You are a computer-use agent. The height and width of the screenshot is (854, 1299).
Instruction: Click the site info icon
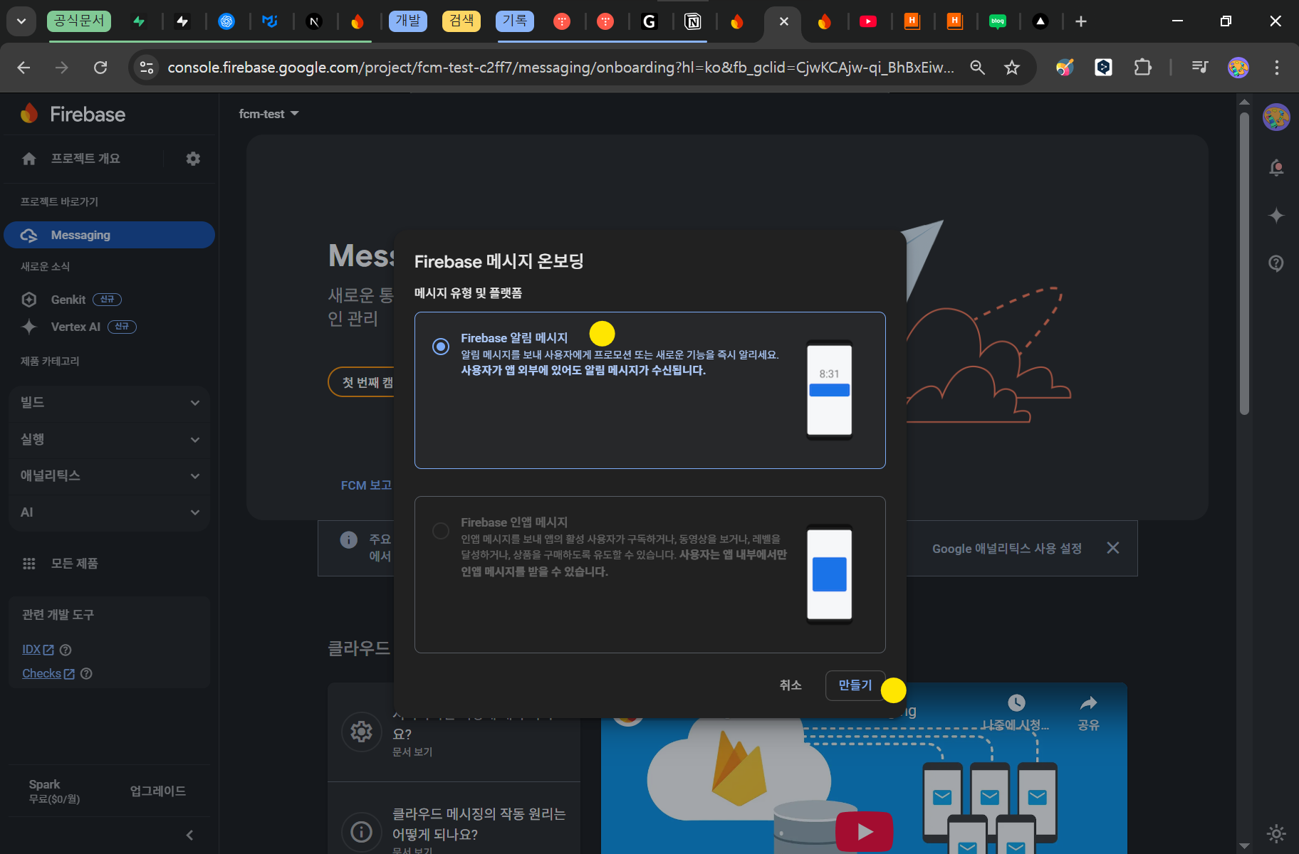click(x=147, y=68)
